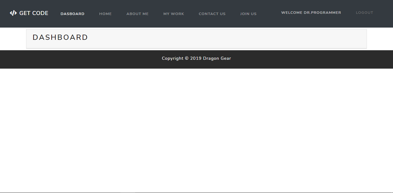The image size is (393, 193).
Task: Click the left arrow of the logo icon
Action: [x=11, y=13]
